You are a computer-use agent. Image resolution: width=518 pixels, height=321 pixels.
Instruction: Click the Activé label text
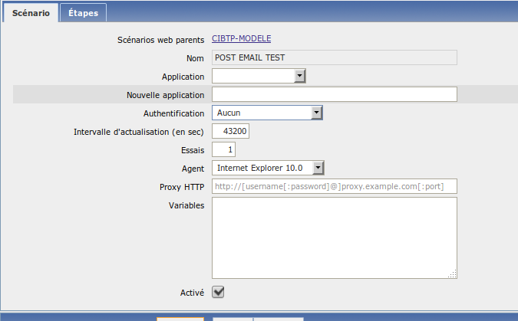pyautogui.click(x=190, y=292)
